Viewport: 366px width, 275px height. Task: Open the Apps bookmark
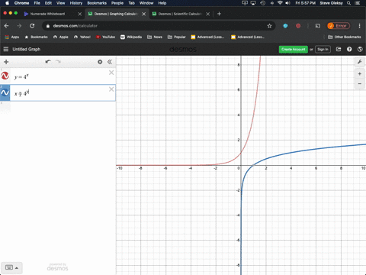pyautogui.click(x=12, y=37)
